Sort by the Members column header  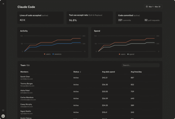click(24, 72)
